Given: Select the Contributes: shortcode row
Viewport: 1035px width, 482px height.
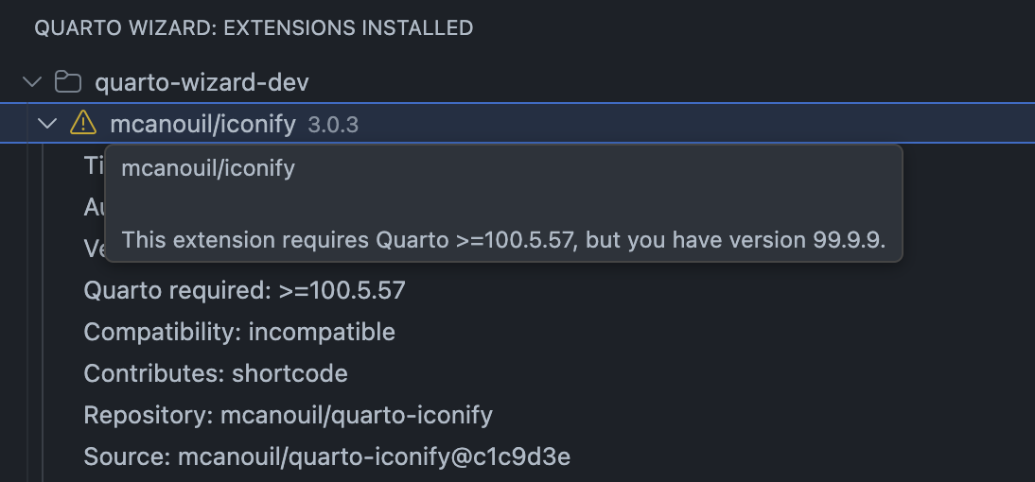Looking at the screenshot, I should pyautogui.click(x=216, y=373).
